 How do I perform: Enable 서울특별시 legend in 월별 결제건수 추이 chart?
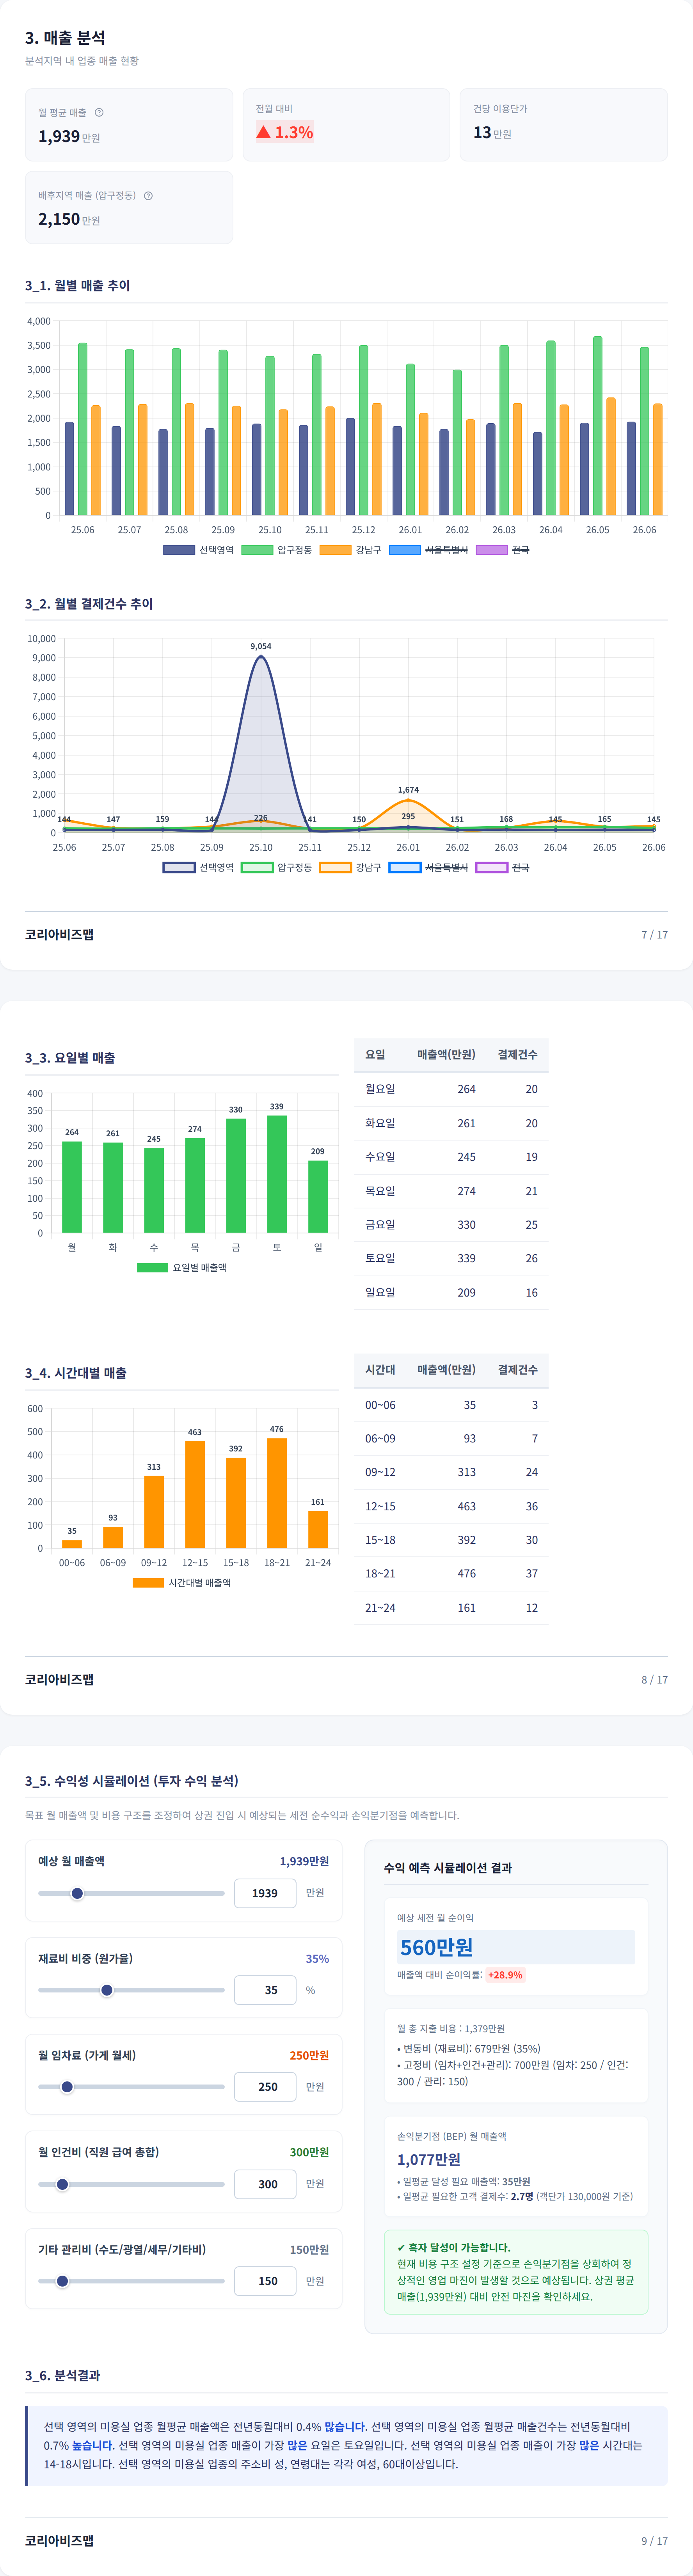point(428,867)
